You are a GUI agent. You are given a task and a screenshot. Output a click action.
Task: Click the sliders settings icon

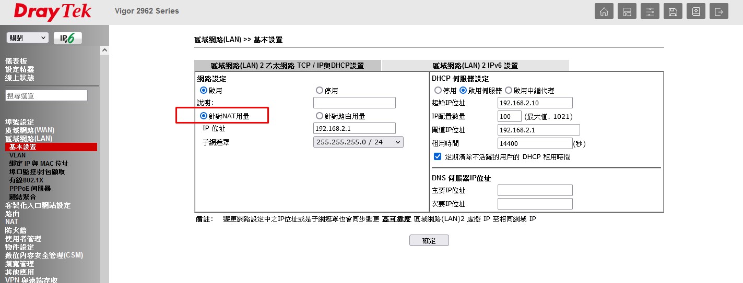coord(650,11)
